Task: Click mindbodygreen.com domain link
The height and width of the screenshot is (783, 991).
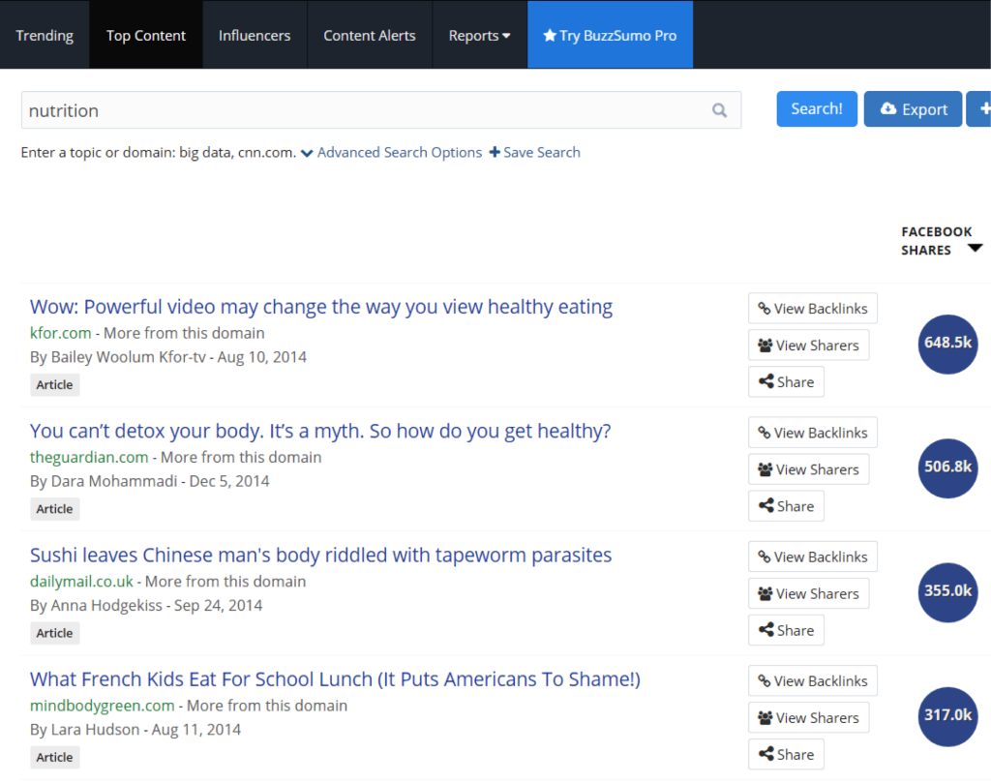Action: point(102,706)
